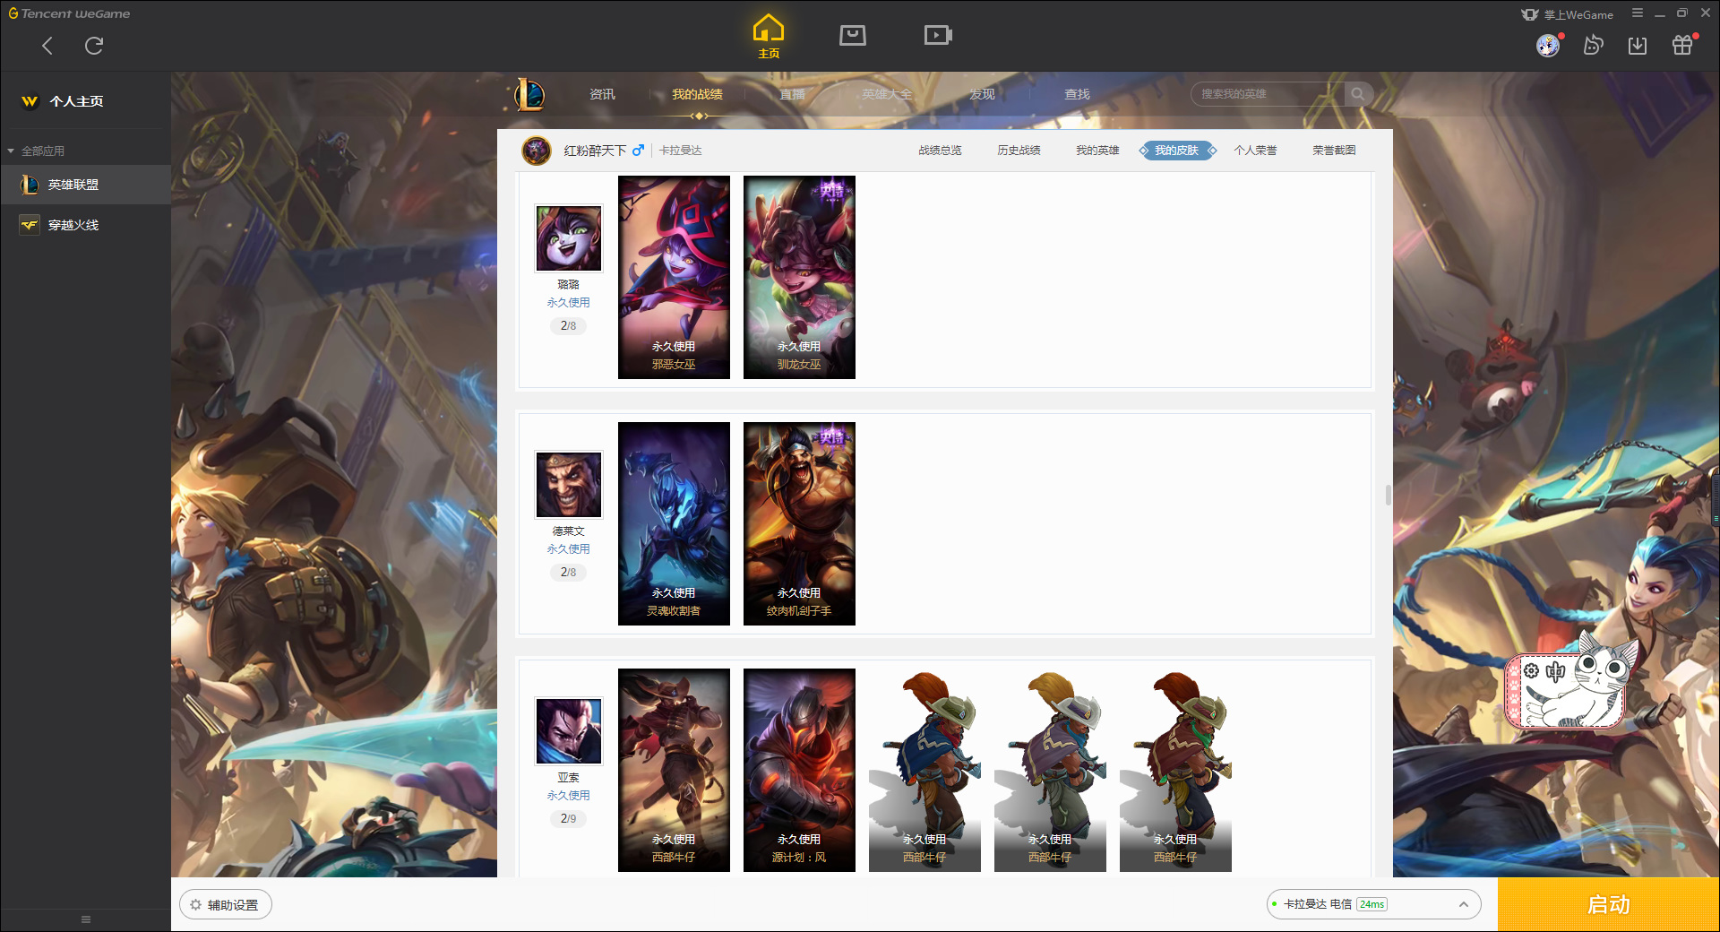The image size is (1720, 932).
Task: Open the video live icon
Action: [x=938, y=35]
